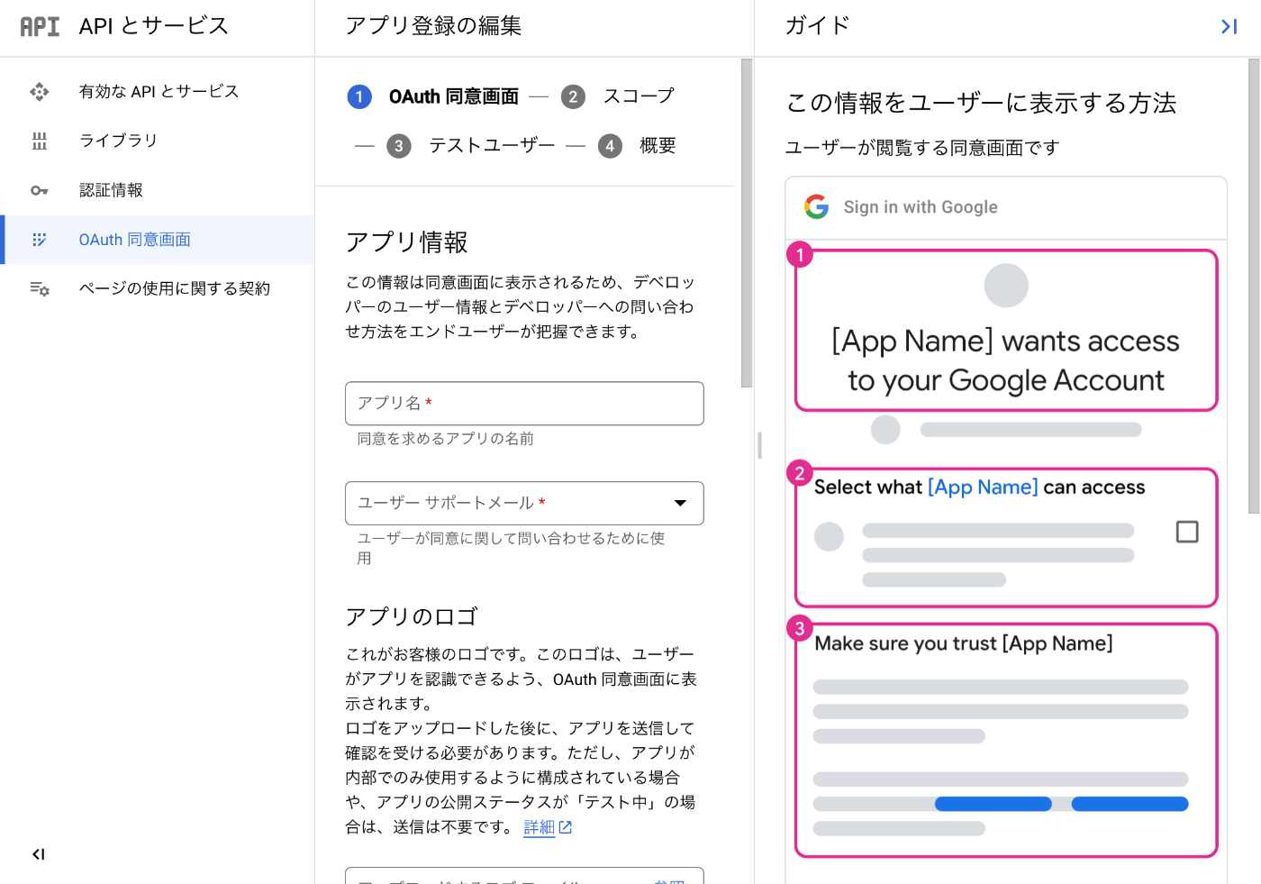Toggle the checkbox in consent preview
The height and width of the screenshot is (884, 1261).
(x=1187, y=532)
